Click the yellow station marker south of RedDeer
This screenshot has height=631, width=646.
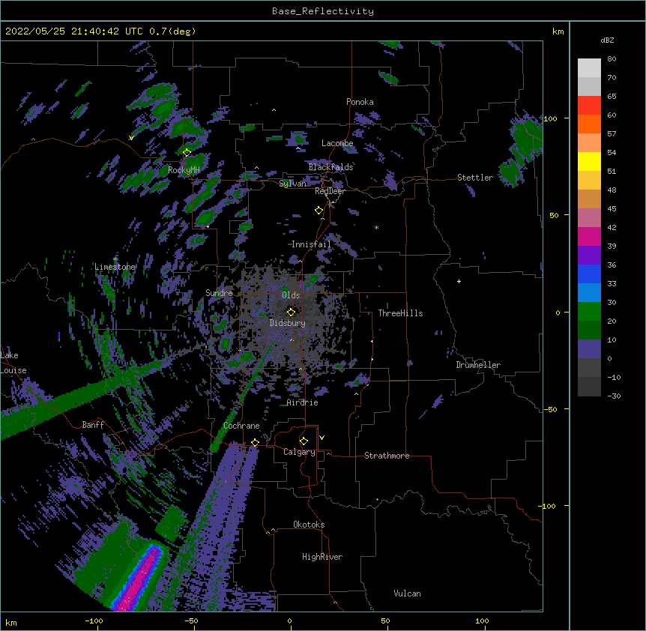319,211
